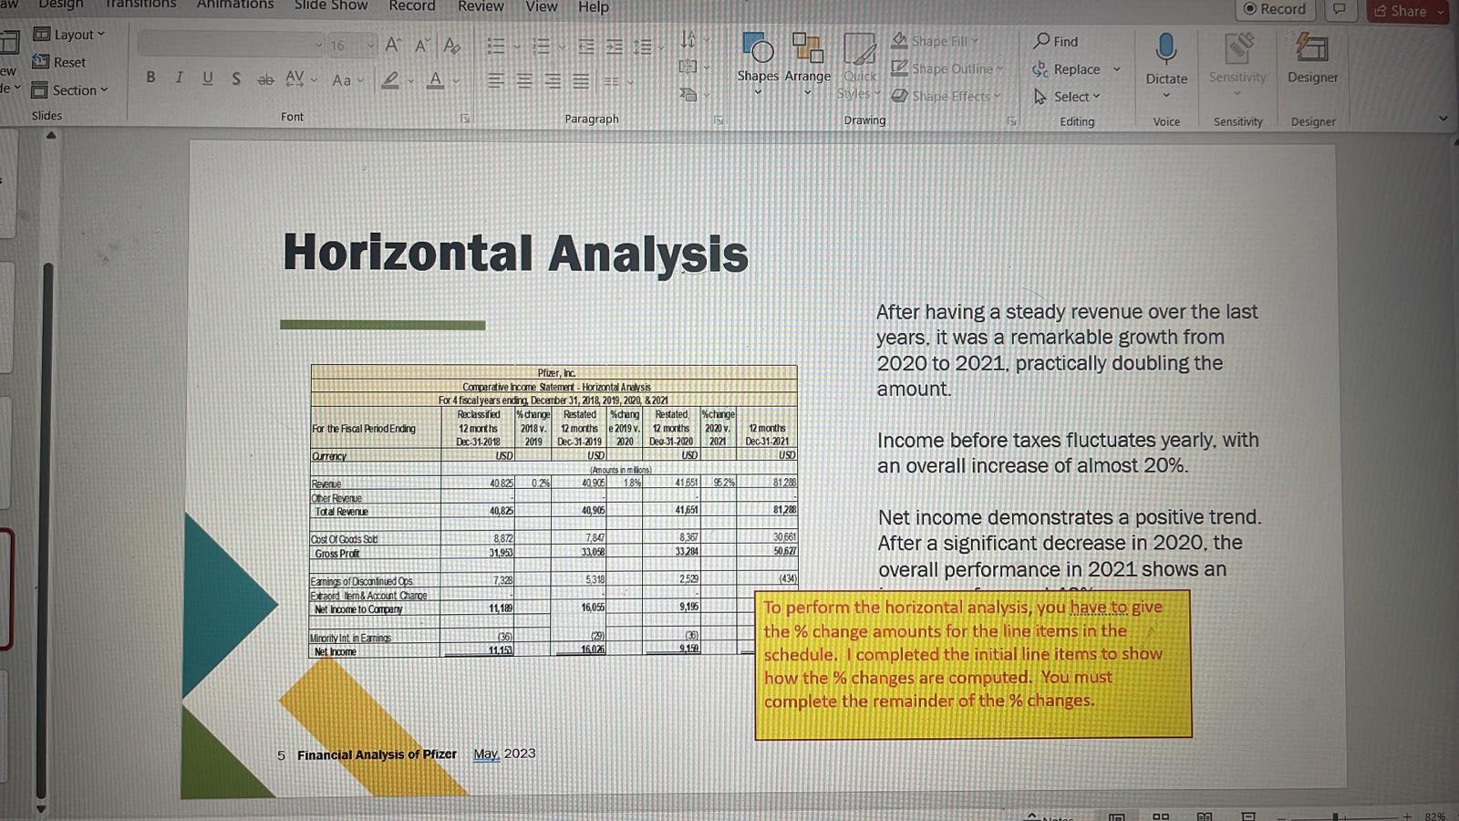
Task: Toggle Underline formatting
Action: tap(207, 78)
